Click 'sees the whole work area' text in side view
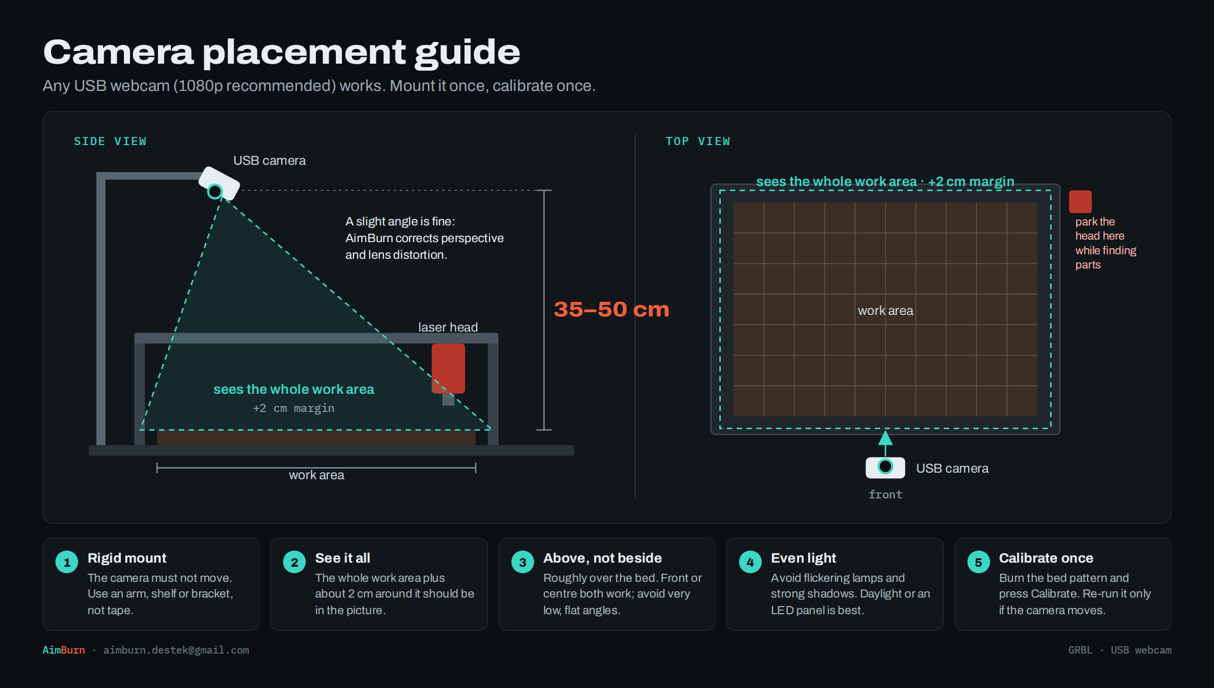 coord(294,389)
